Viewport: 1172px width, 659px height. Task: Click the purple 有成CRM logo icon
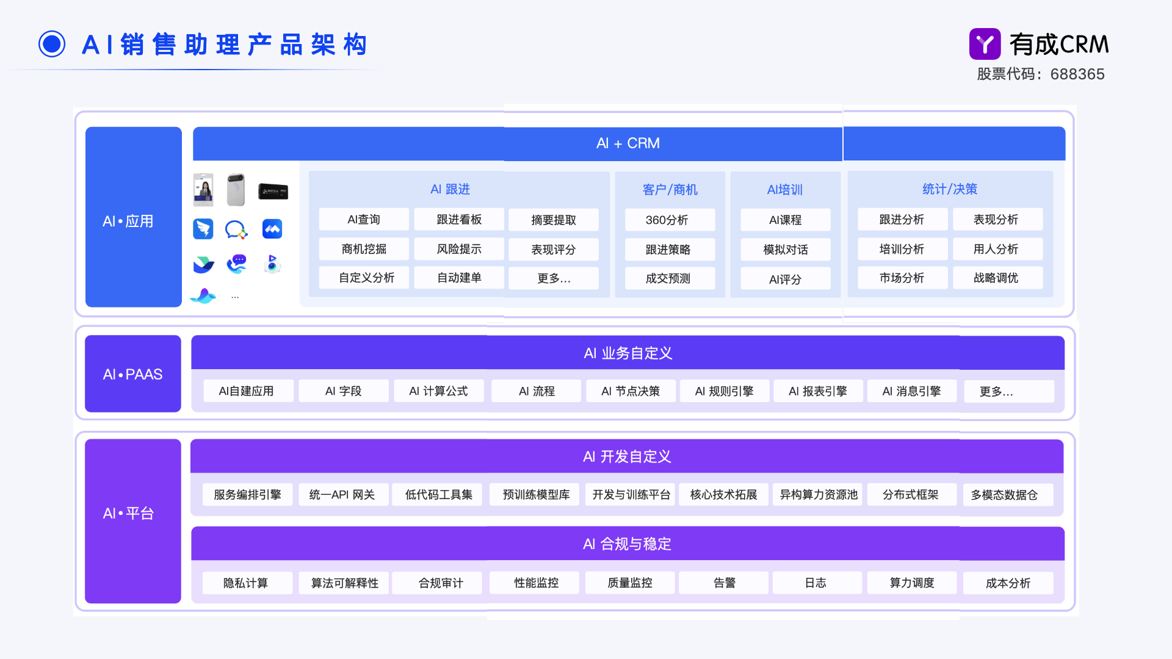[x=985, y=44]
